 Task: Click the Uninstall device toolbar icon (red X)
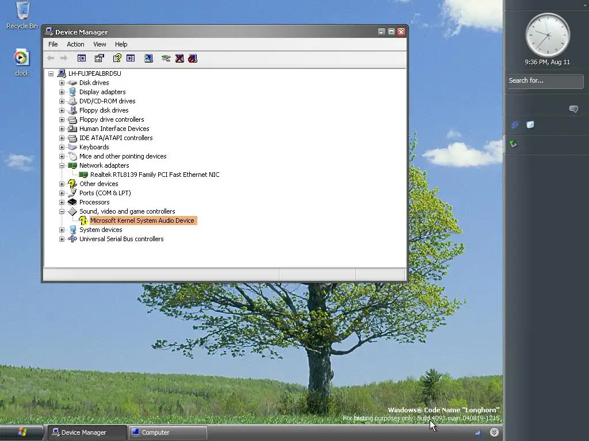pos(179,58)
